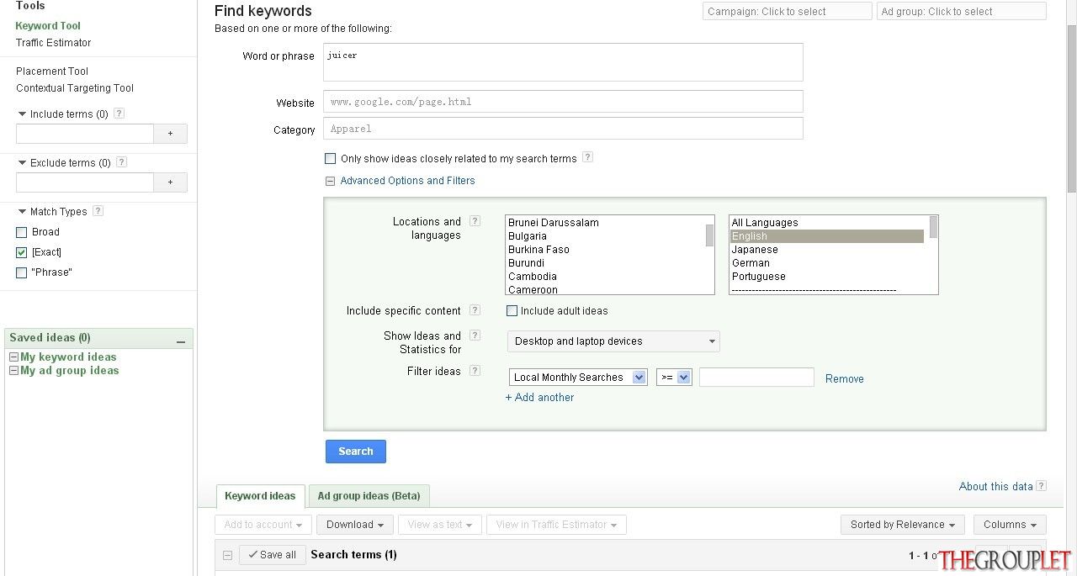Open Sorted by Relevance dropdown
Screen dimensions: 1077x576
coord(903,525)
